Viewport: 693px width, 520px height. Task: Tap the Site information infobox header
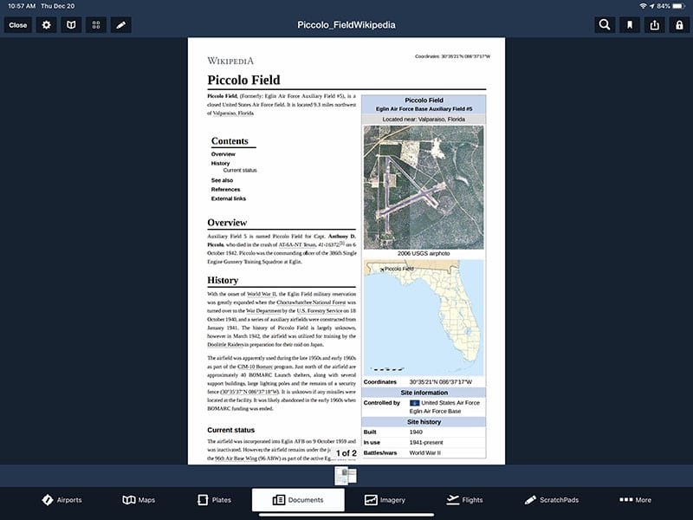click(x=424, y=393)
